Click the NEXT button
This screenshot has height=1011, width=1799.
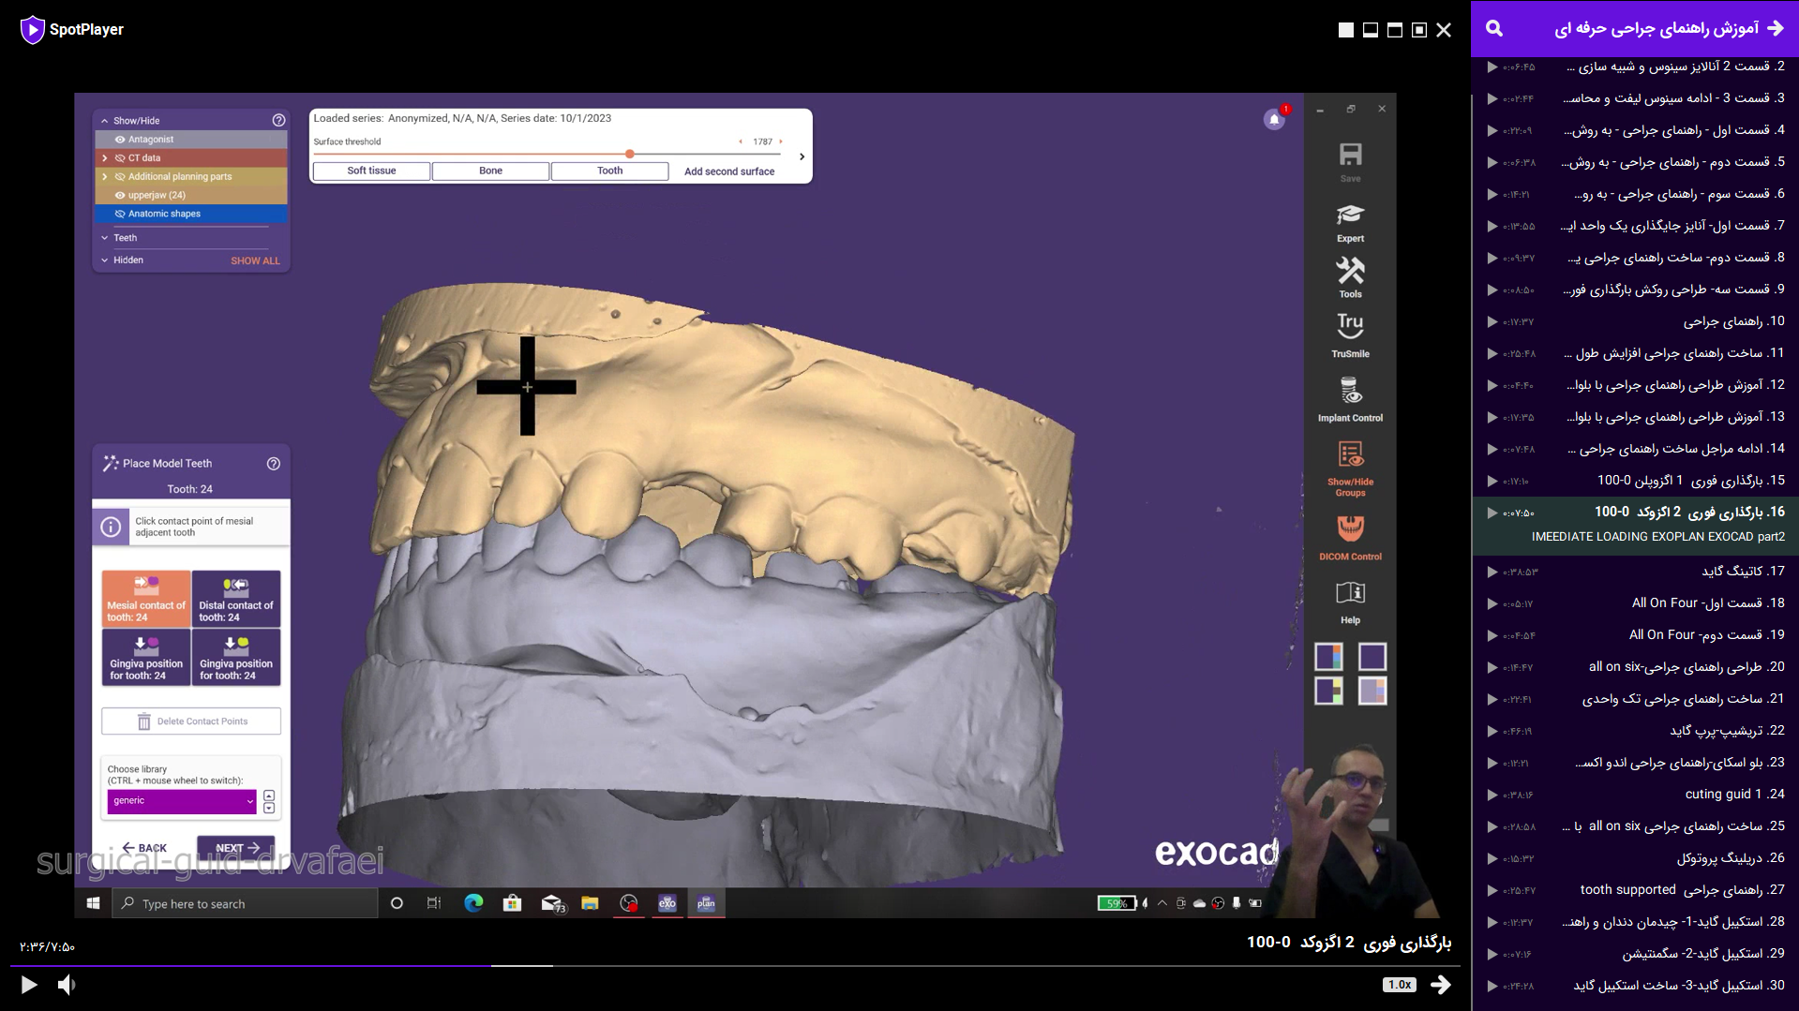[x=236, y=848]
